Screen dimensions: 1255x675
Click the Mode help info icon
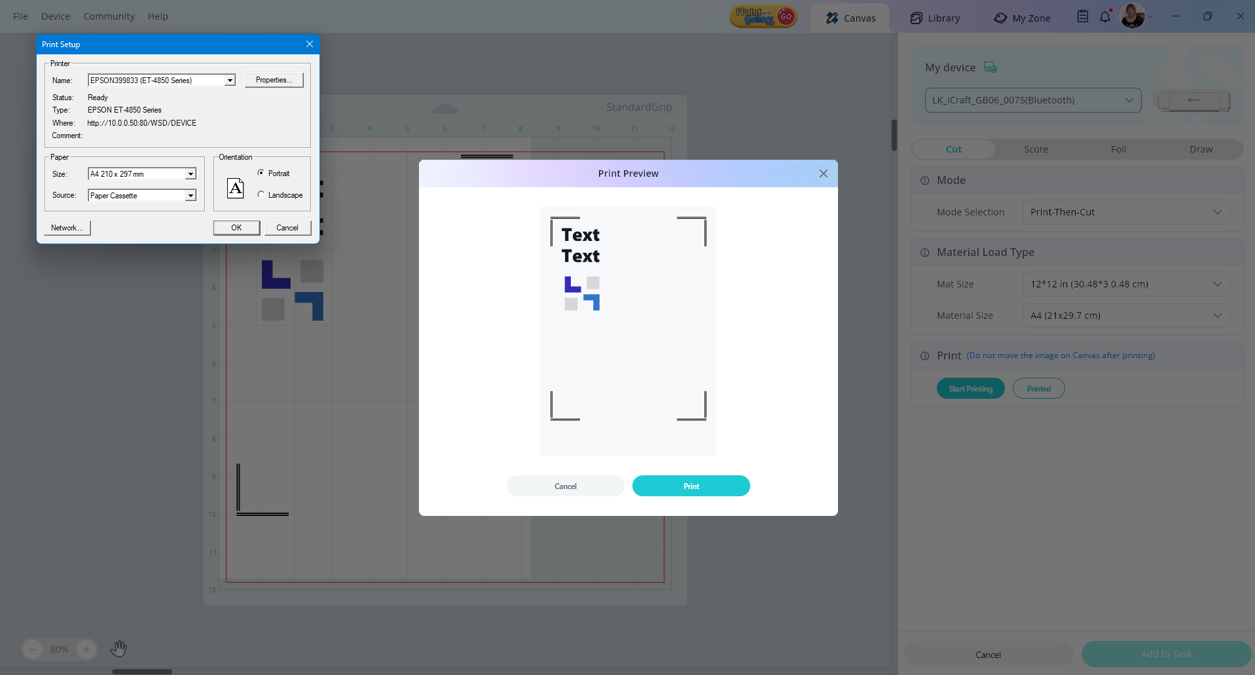point(925,181)
